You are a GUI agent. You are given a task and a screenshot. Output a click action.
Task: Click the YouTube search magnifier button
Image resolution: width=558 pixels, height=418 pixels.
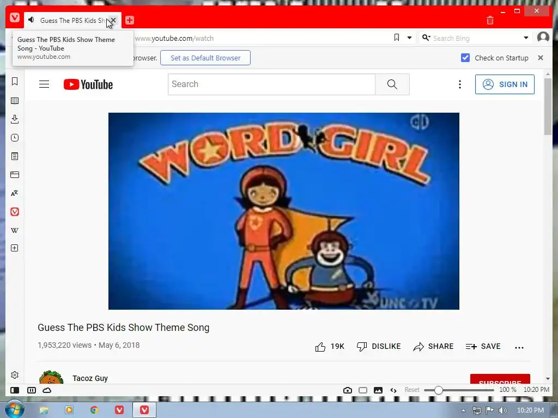tap(392, 84)
